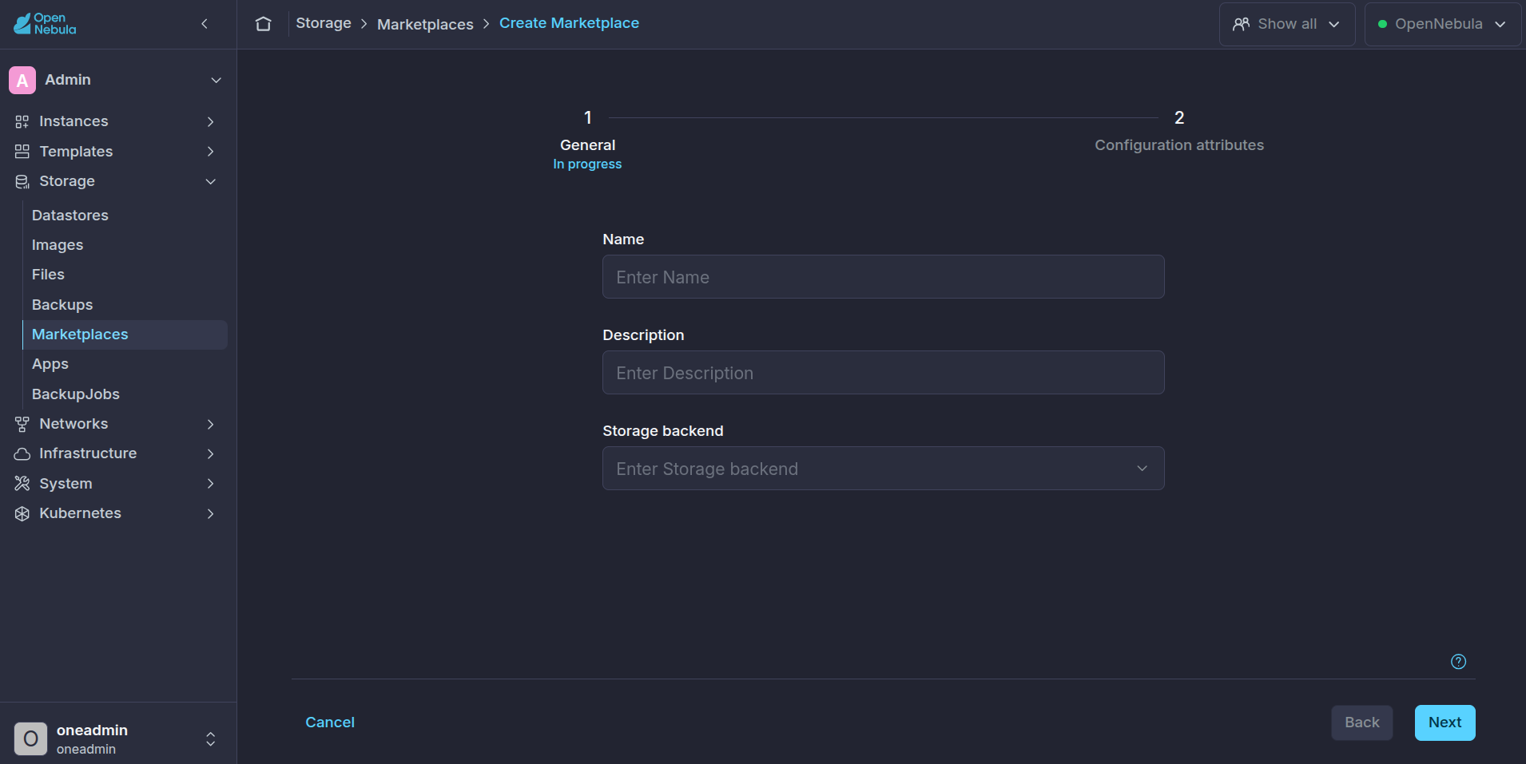Click the Back button

[1362, 722]
